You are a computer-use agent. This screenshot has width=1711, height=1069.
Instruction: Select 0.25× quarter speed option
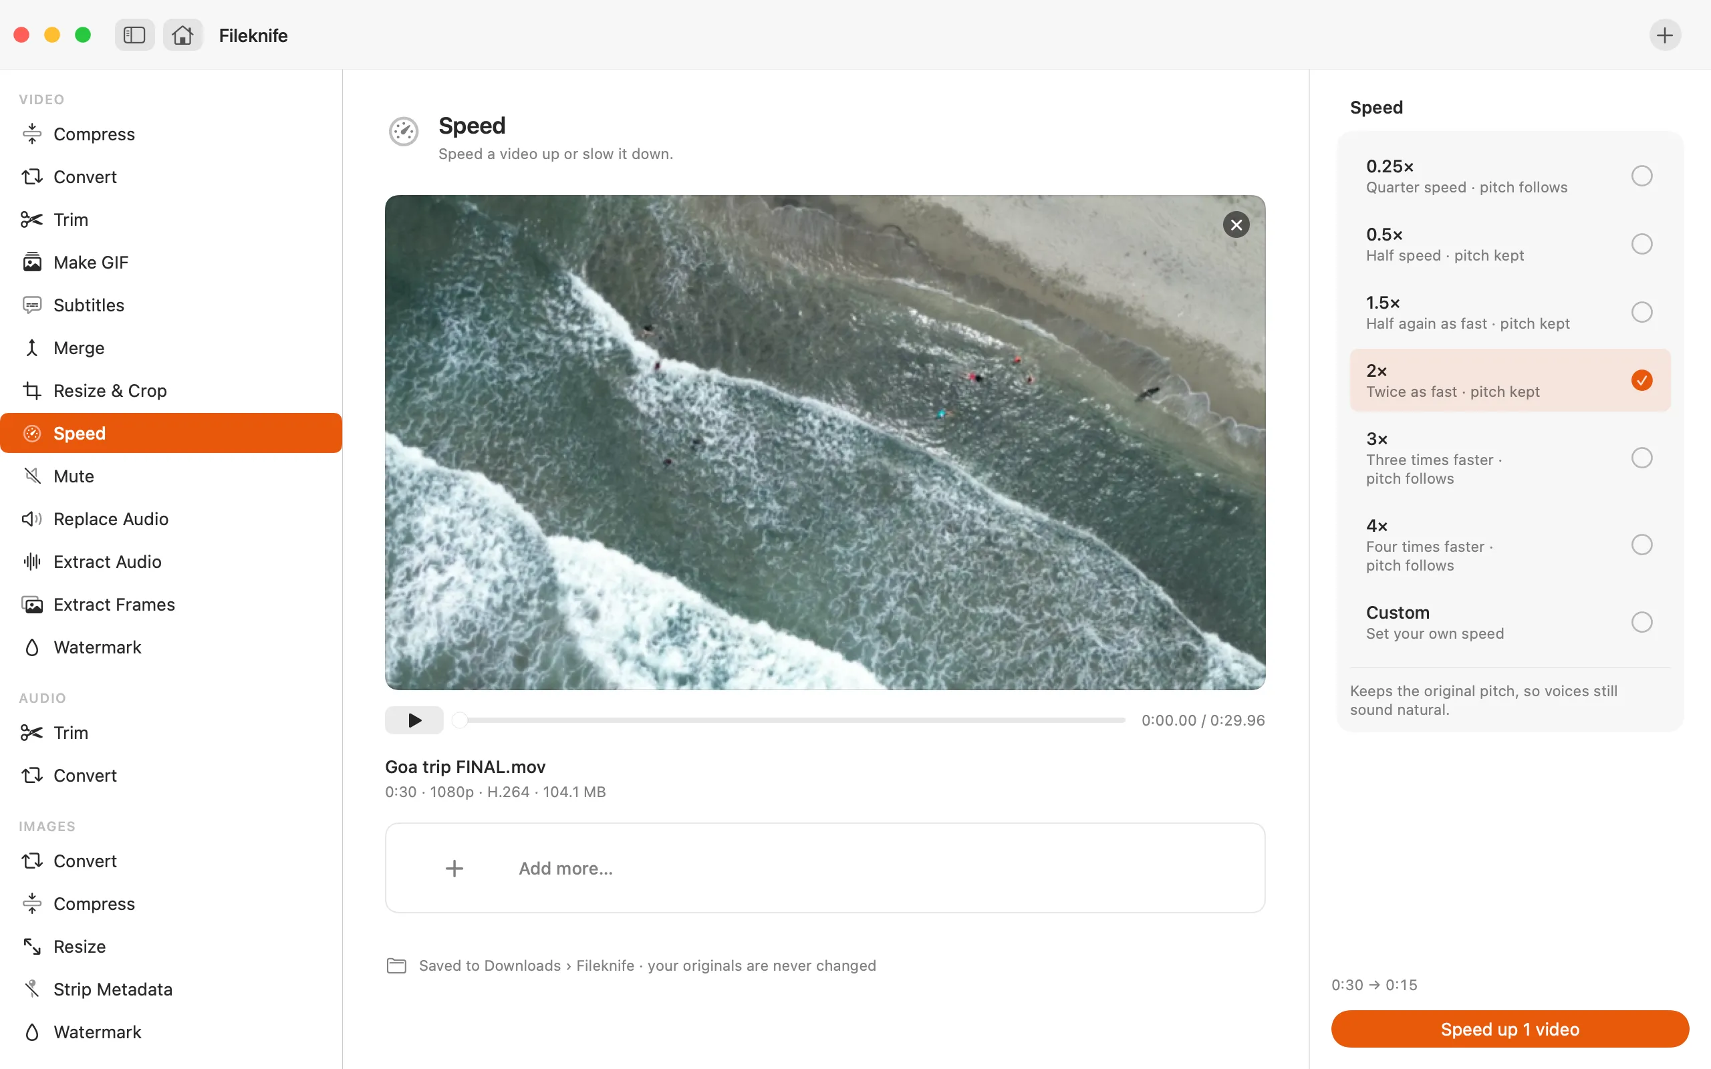(x=1510, y=176)
